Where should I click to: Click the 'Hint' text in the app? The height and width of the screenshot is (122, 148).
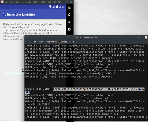[x=6, y=30]
